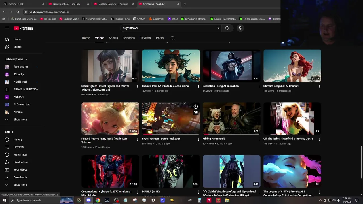Viewport: 363px width, 204px height.
Task: Open the Posts tab
Action: pyautogui.click(x=160, y=38)
